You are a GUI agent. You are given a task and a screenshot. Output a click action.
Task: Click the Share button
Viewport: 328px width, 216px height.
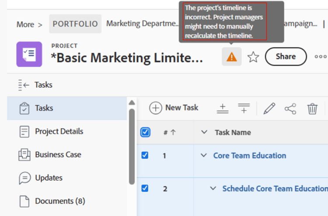[286, 56]
